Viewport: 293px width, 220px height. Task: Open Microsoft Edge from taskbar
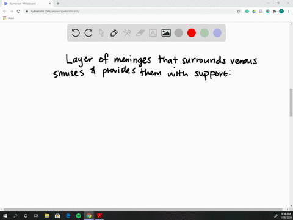click(x=68, y=216)
